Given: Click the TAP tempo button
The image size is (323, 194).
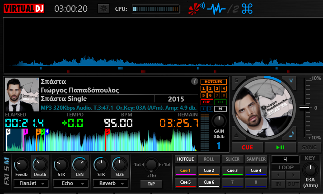Looking at the screenshot, I should 151,184.
